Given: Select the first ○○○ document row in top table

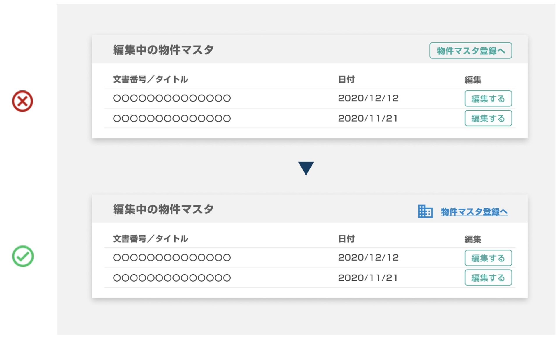Looking at the screenshot, I should (171, 98).
